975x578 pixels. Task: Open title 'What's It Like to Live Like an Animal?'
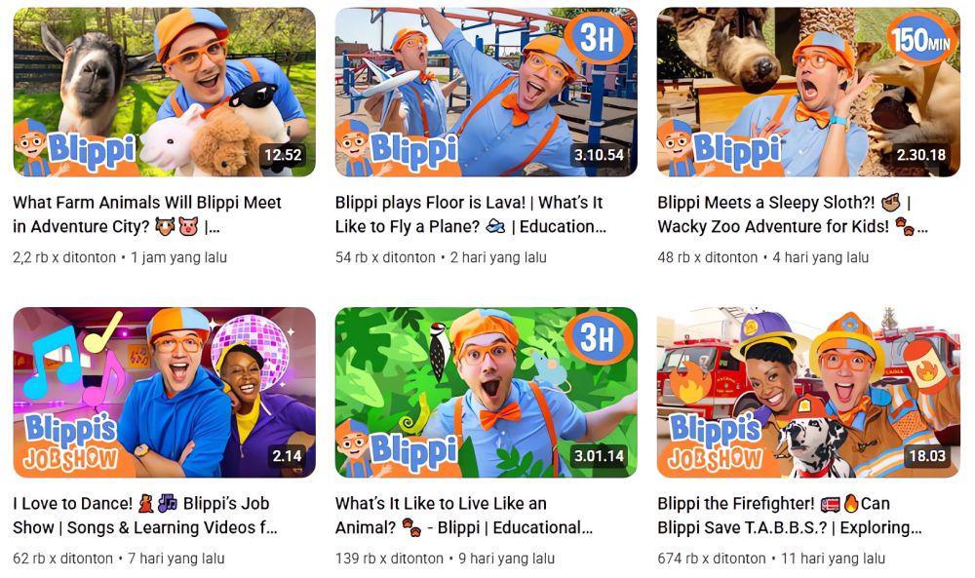click(x=464, y=516)
